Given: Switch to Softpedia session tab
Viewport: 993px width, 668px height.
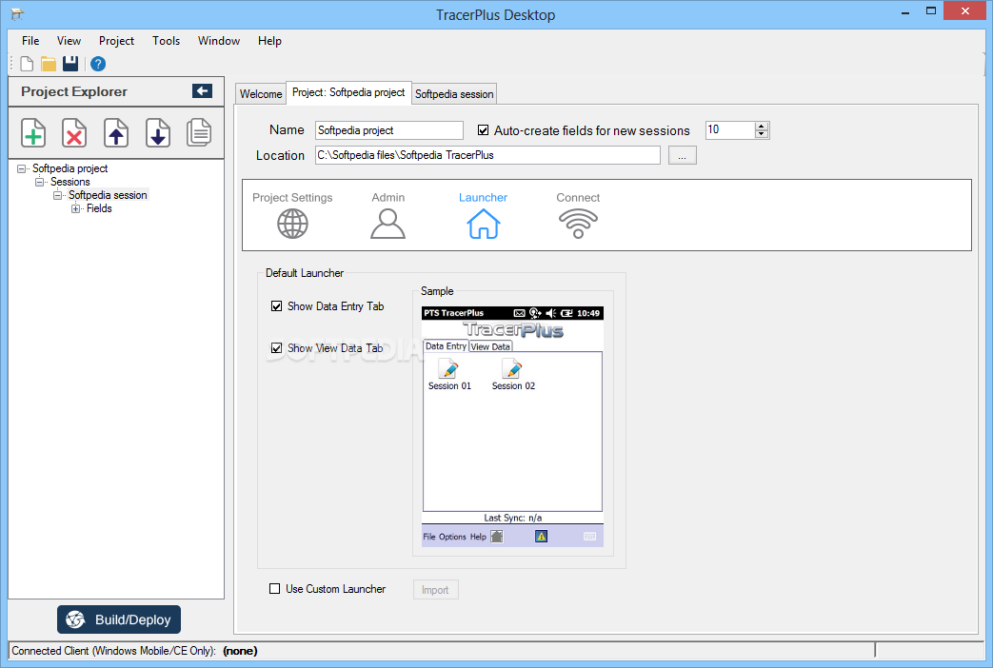Looking at the screenshot, I should pyautogui.click(x=454, y=93).
